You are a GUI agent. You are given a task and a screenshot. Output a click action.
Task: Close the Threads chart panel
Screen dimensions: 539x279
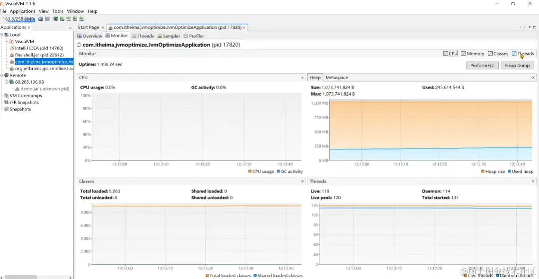pos(534,181)
